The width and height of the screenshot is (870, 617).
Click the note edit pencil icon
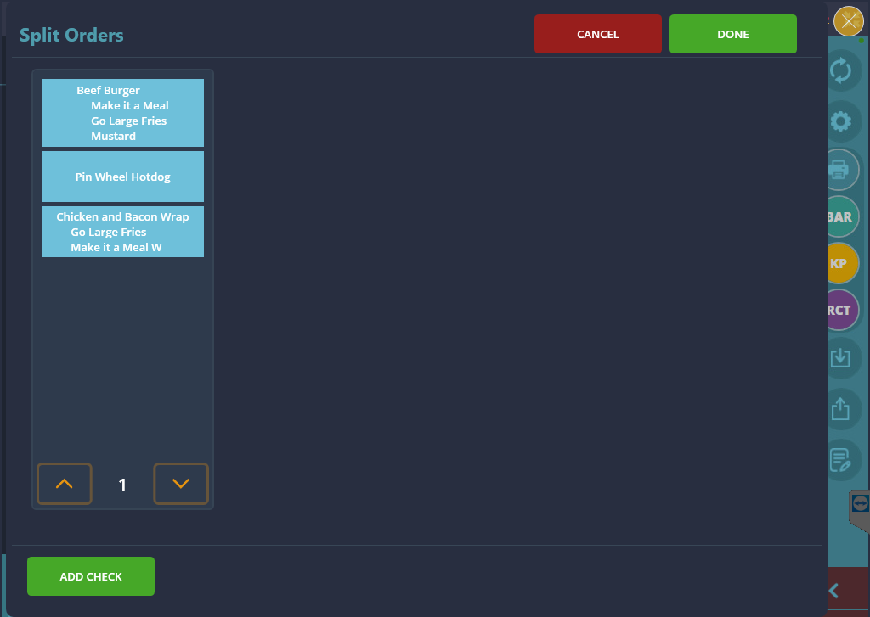point(840,459)
